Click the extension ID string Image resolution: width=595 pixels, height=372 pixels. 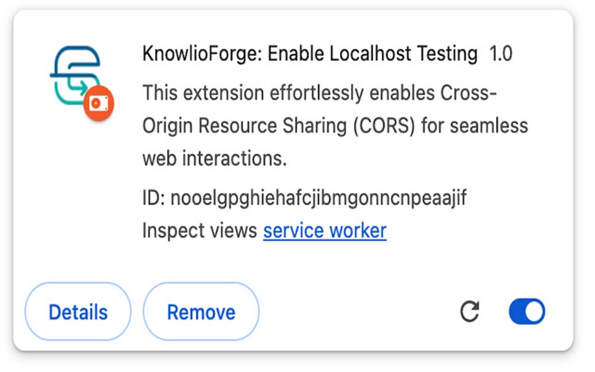point(318,199)
